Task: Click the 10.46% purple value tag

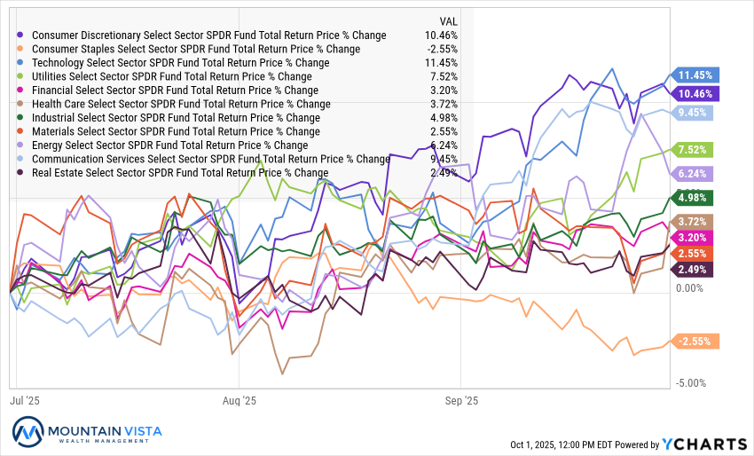Action: 698,93
